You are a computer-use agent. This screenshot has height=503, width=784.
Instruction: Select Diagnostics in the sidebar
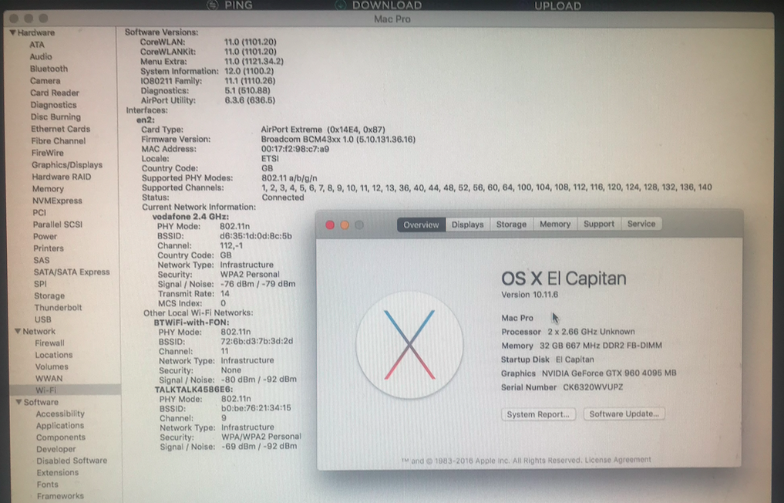(53, 105)
